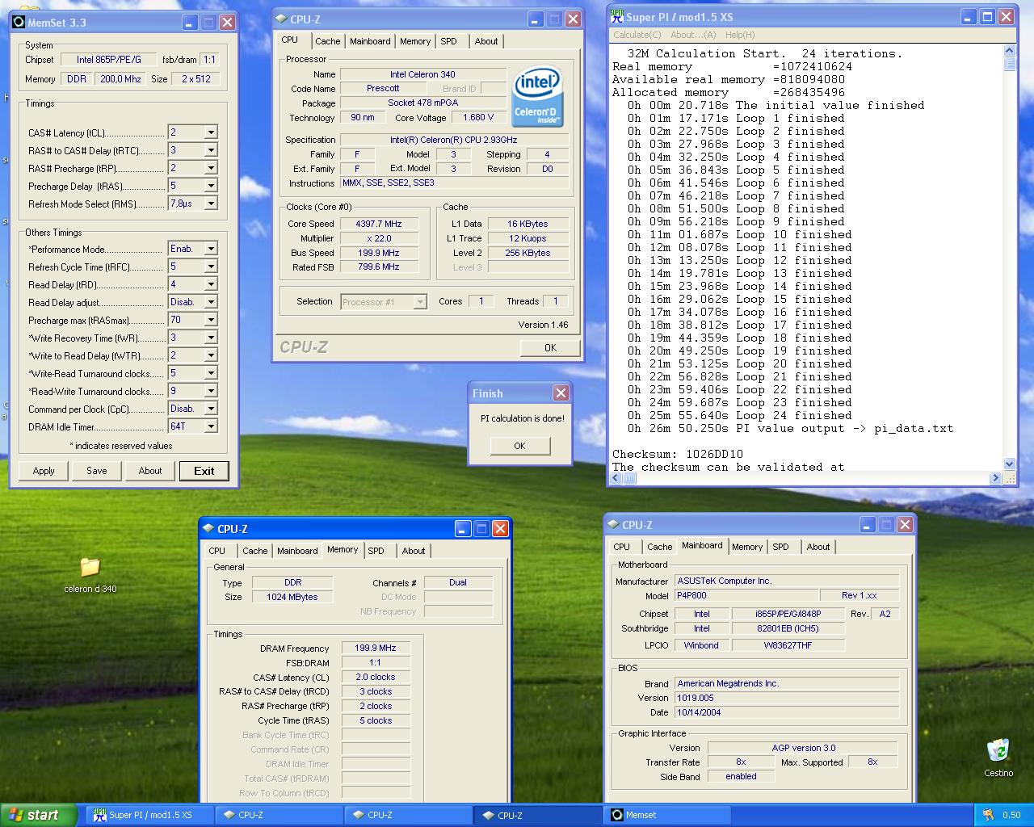Expand the Precharge Delay (tRAS) dropdown

point(211,186)
